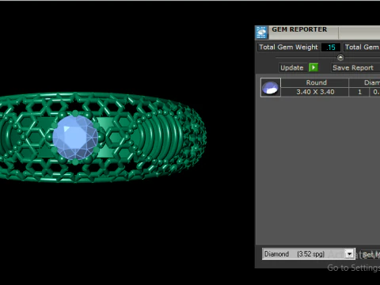Click the GEM REPORTER title text
The image size is (380, 285).
[299, 29]
